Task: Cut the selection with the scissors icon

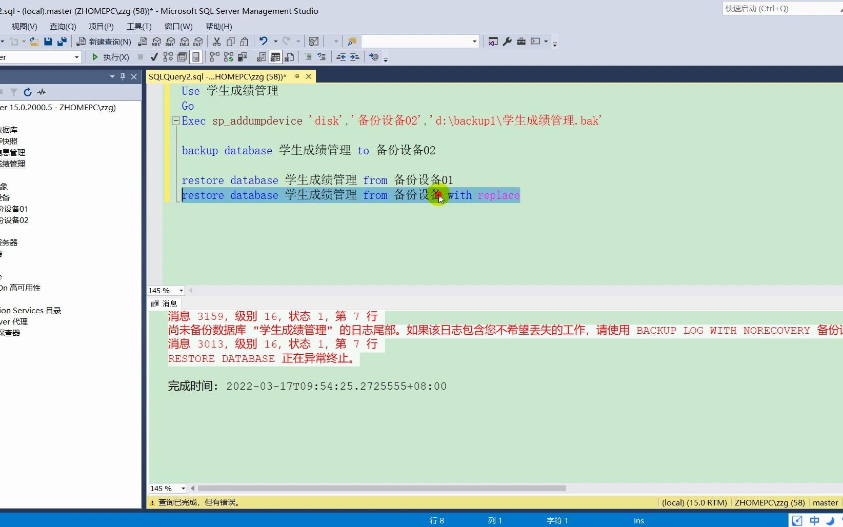Action: pyautogui.click(x=217, y=42)
